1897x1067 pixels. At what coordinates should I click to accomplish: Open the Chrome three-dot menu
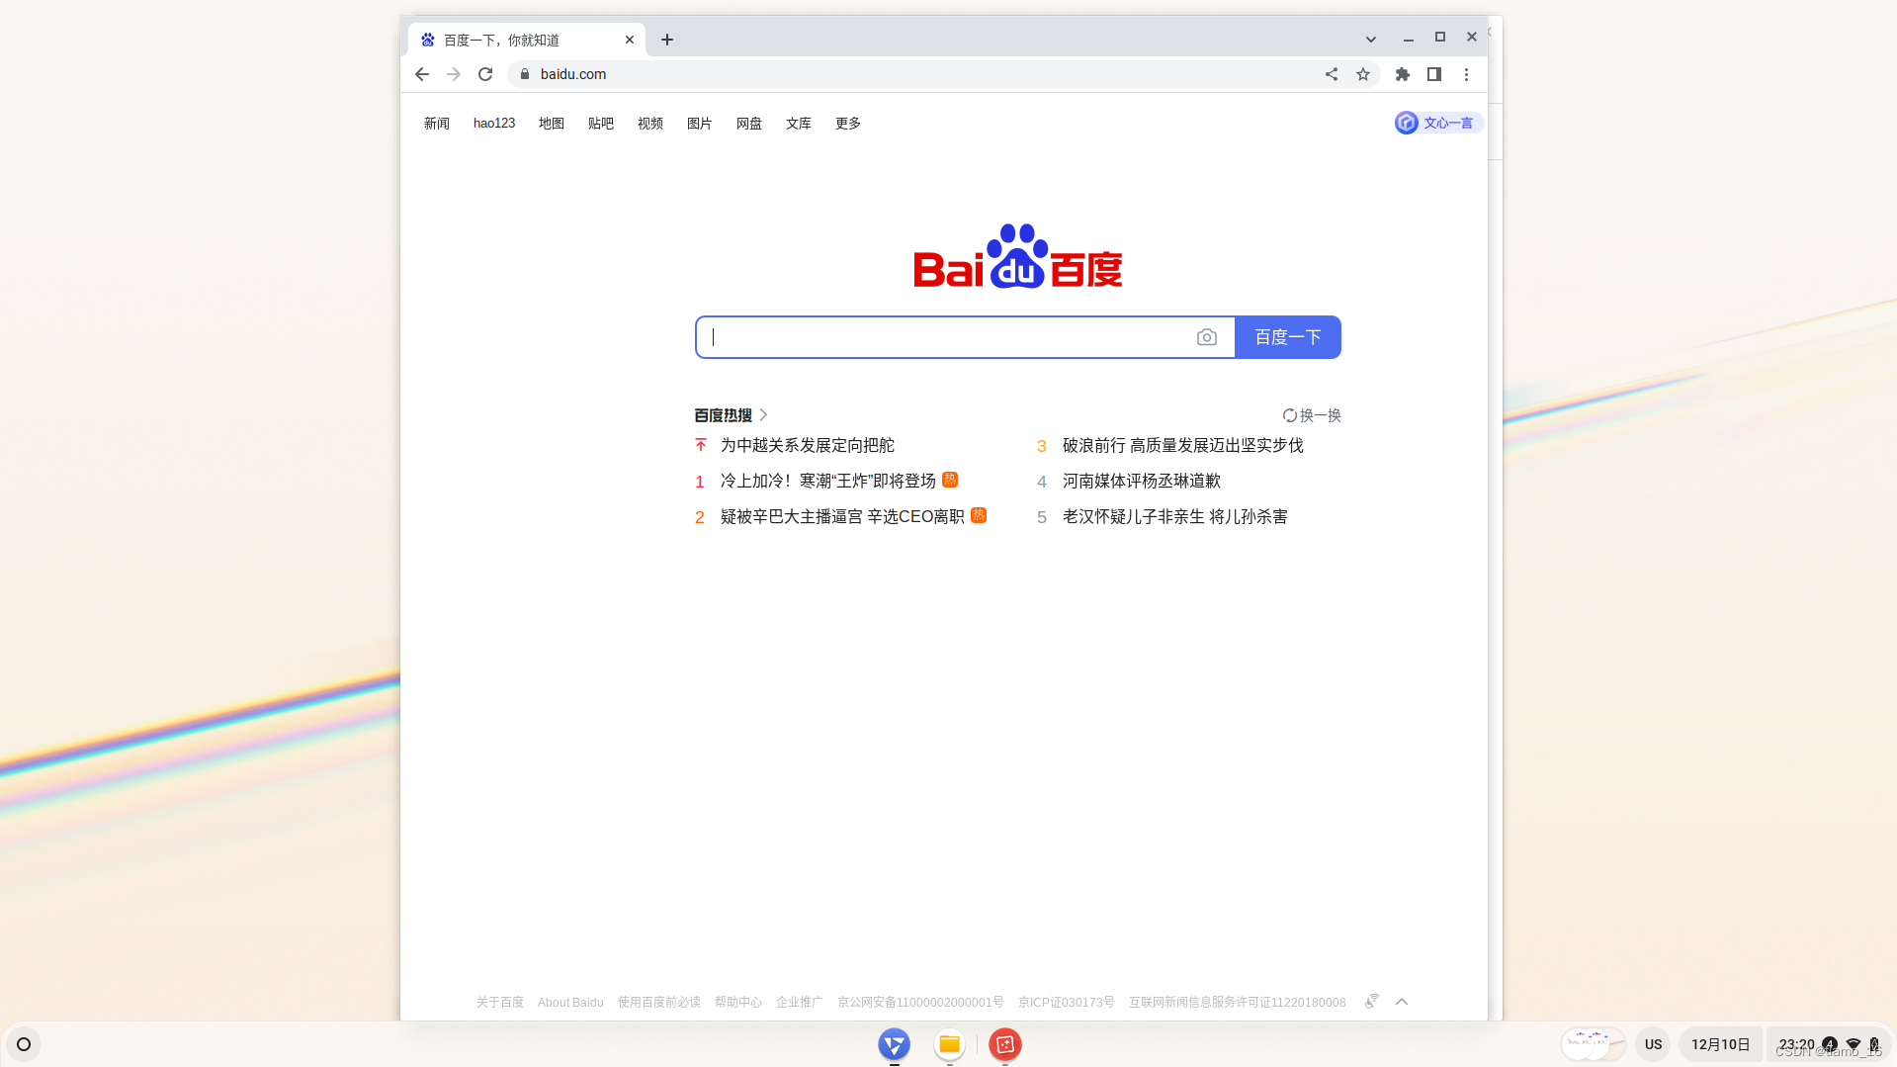pyautogui.click(x=1466, y=74)
